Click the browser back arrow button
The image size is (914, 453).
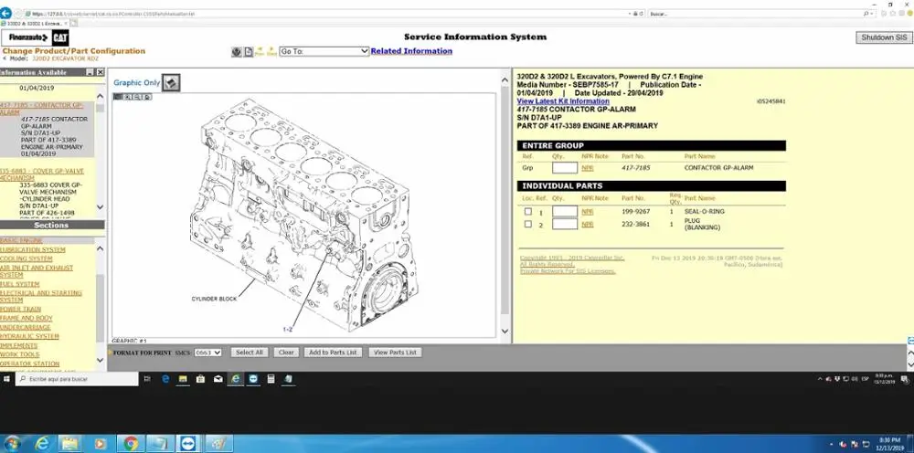click(x=5, y=13)
